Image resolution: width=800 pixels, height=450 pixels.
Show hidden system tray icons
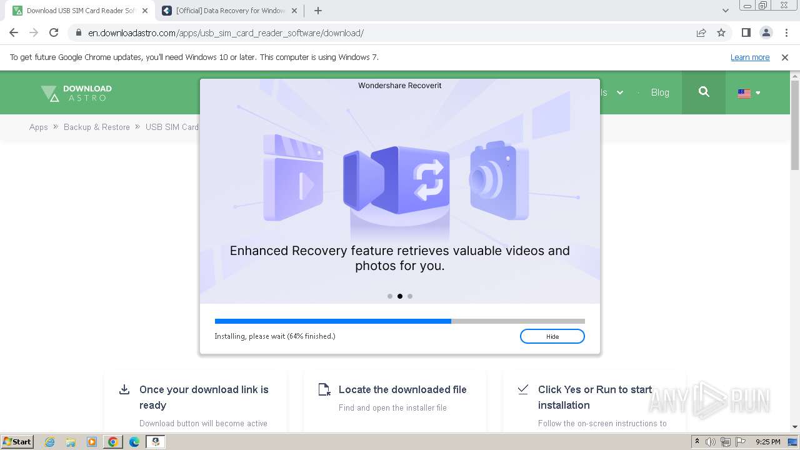click(697, 441)
